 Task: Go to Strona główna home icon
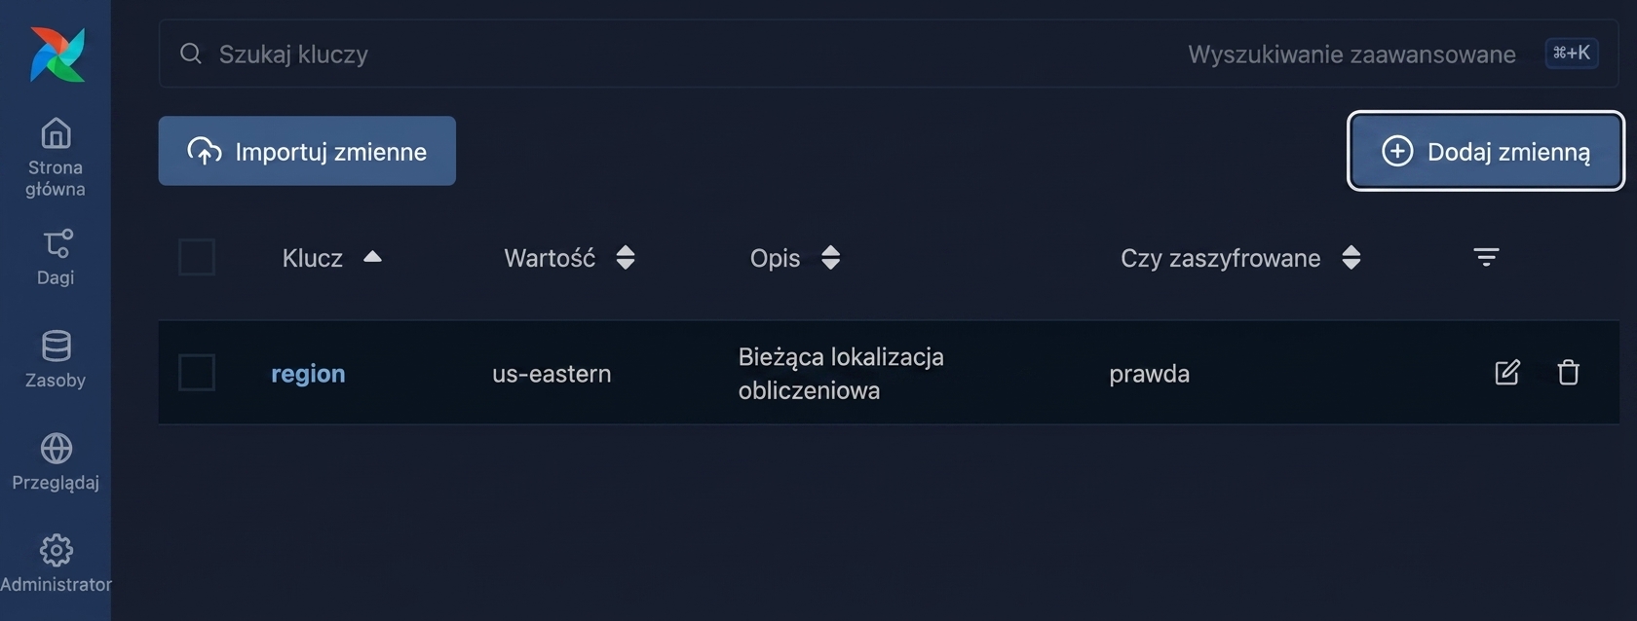coord(56,132)
